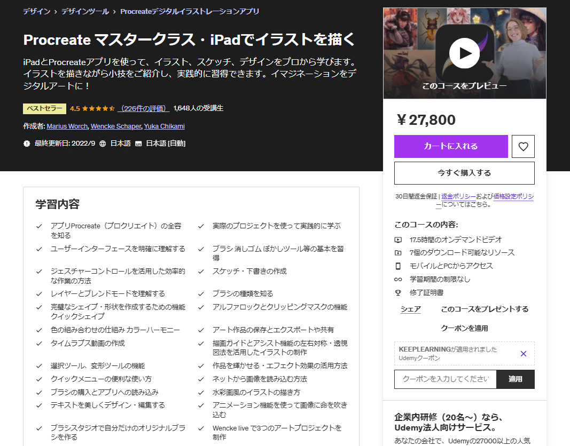Open instructor Marius Worch's profile
The height and width of the screenshot is (446, 570).
tap(67, 126)
